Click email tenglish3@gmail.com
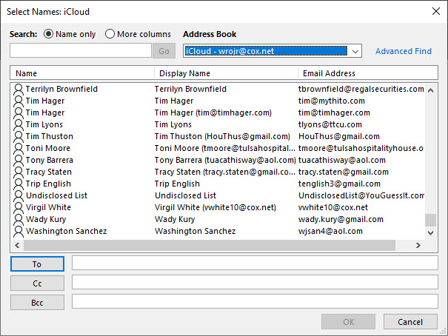The height and width of the screenshot is (336, 448). [339, 184]
